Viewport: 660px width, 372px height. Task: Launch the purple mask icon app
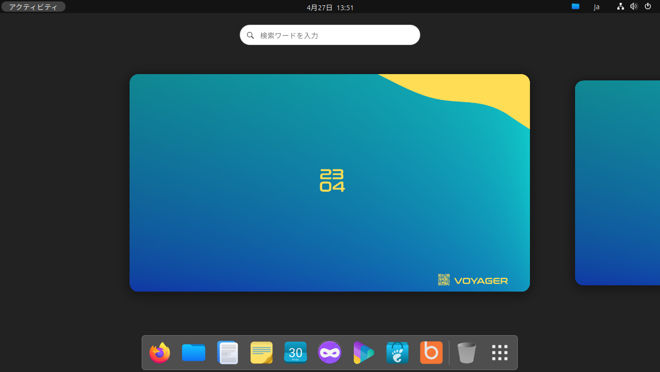[330, 353]
